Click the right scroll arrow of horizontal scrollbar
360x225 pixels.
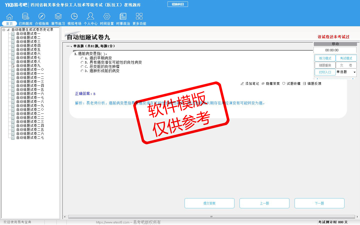357,217
